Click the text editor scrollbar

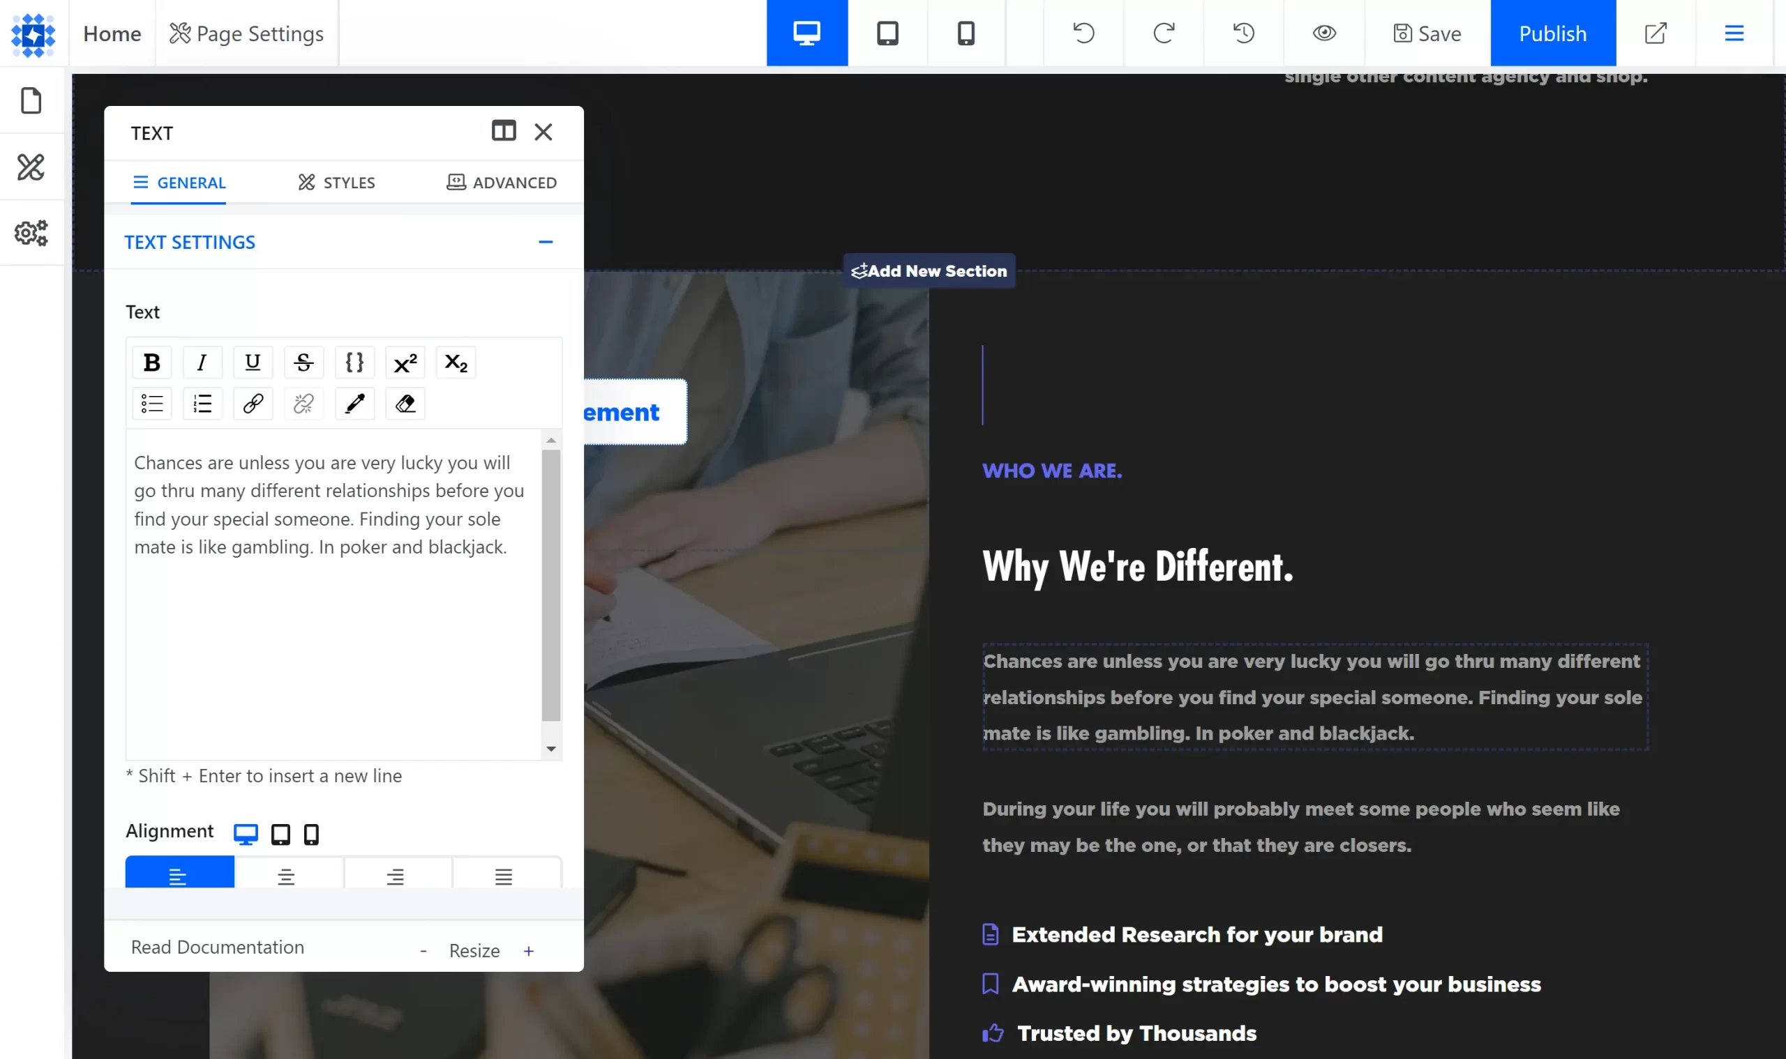point(550,585)
